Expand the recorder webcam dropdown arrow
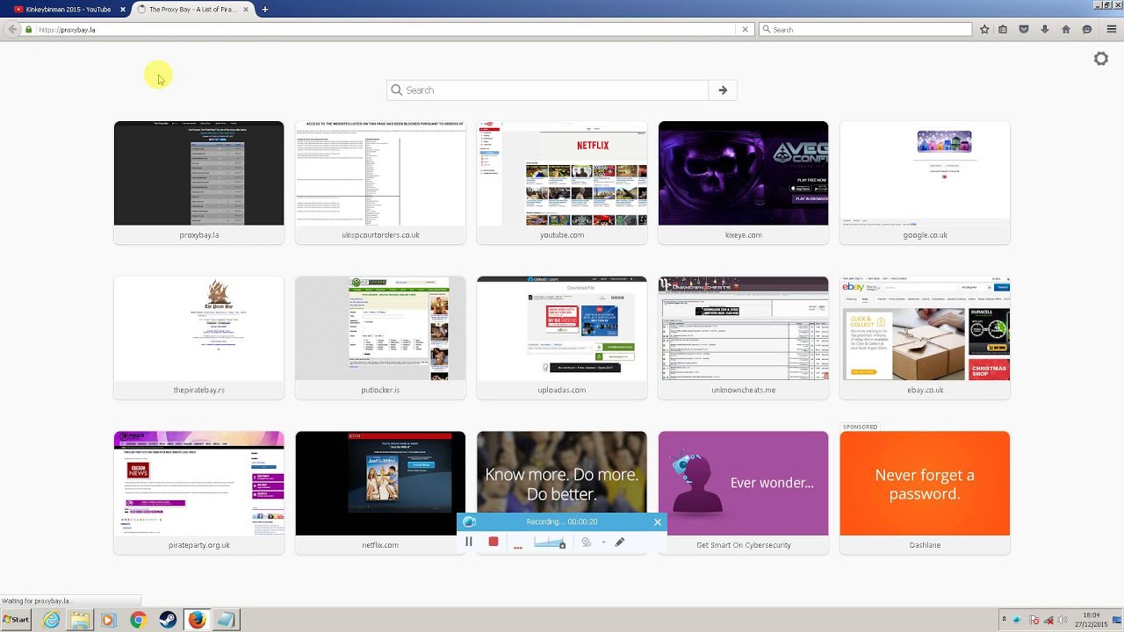Image resolution: width=1124 pixels, height=632 pixels. click(x=603, y=542)
